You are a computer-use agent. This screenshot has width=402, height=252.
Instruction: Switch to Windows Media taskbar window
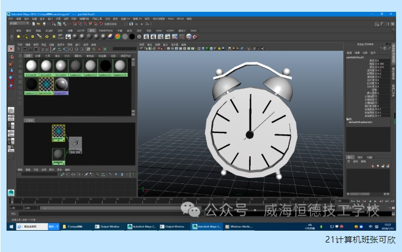[x=239, y=227]
